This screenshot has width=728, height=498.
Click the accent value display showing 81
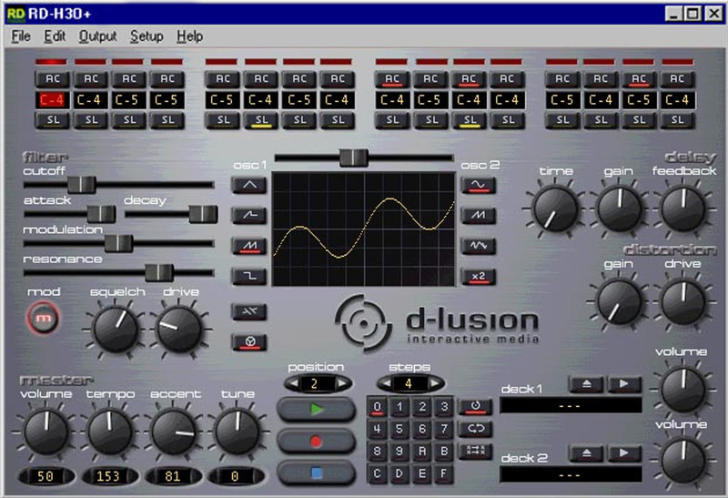(x=173, y=476)
